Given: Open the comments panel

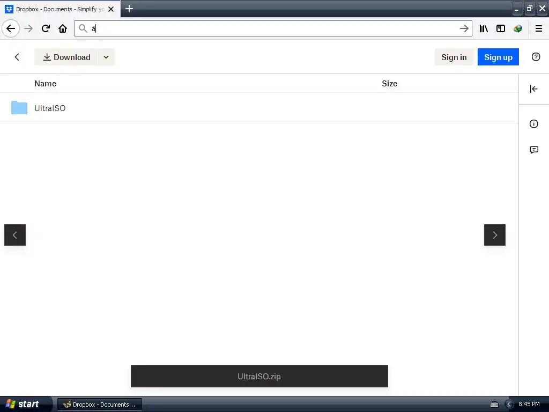Looking at the screenshot, I should [x=533, y=150].
